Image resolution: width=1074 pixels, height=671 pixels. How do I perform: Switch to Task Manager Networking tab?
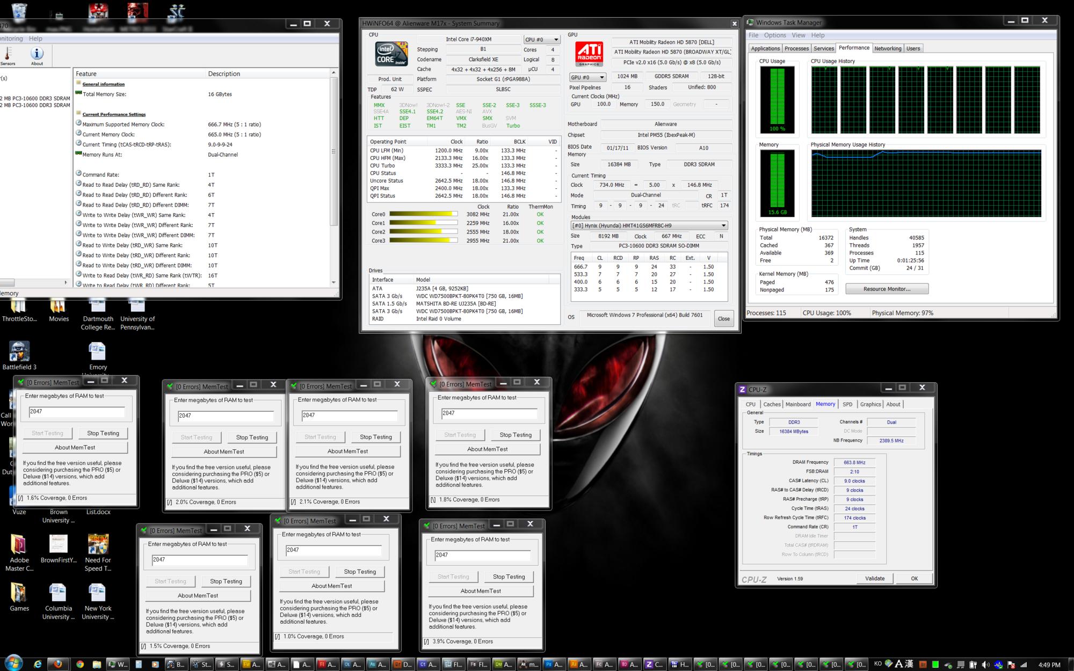(888, 48)
